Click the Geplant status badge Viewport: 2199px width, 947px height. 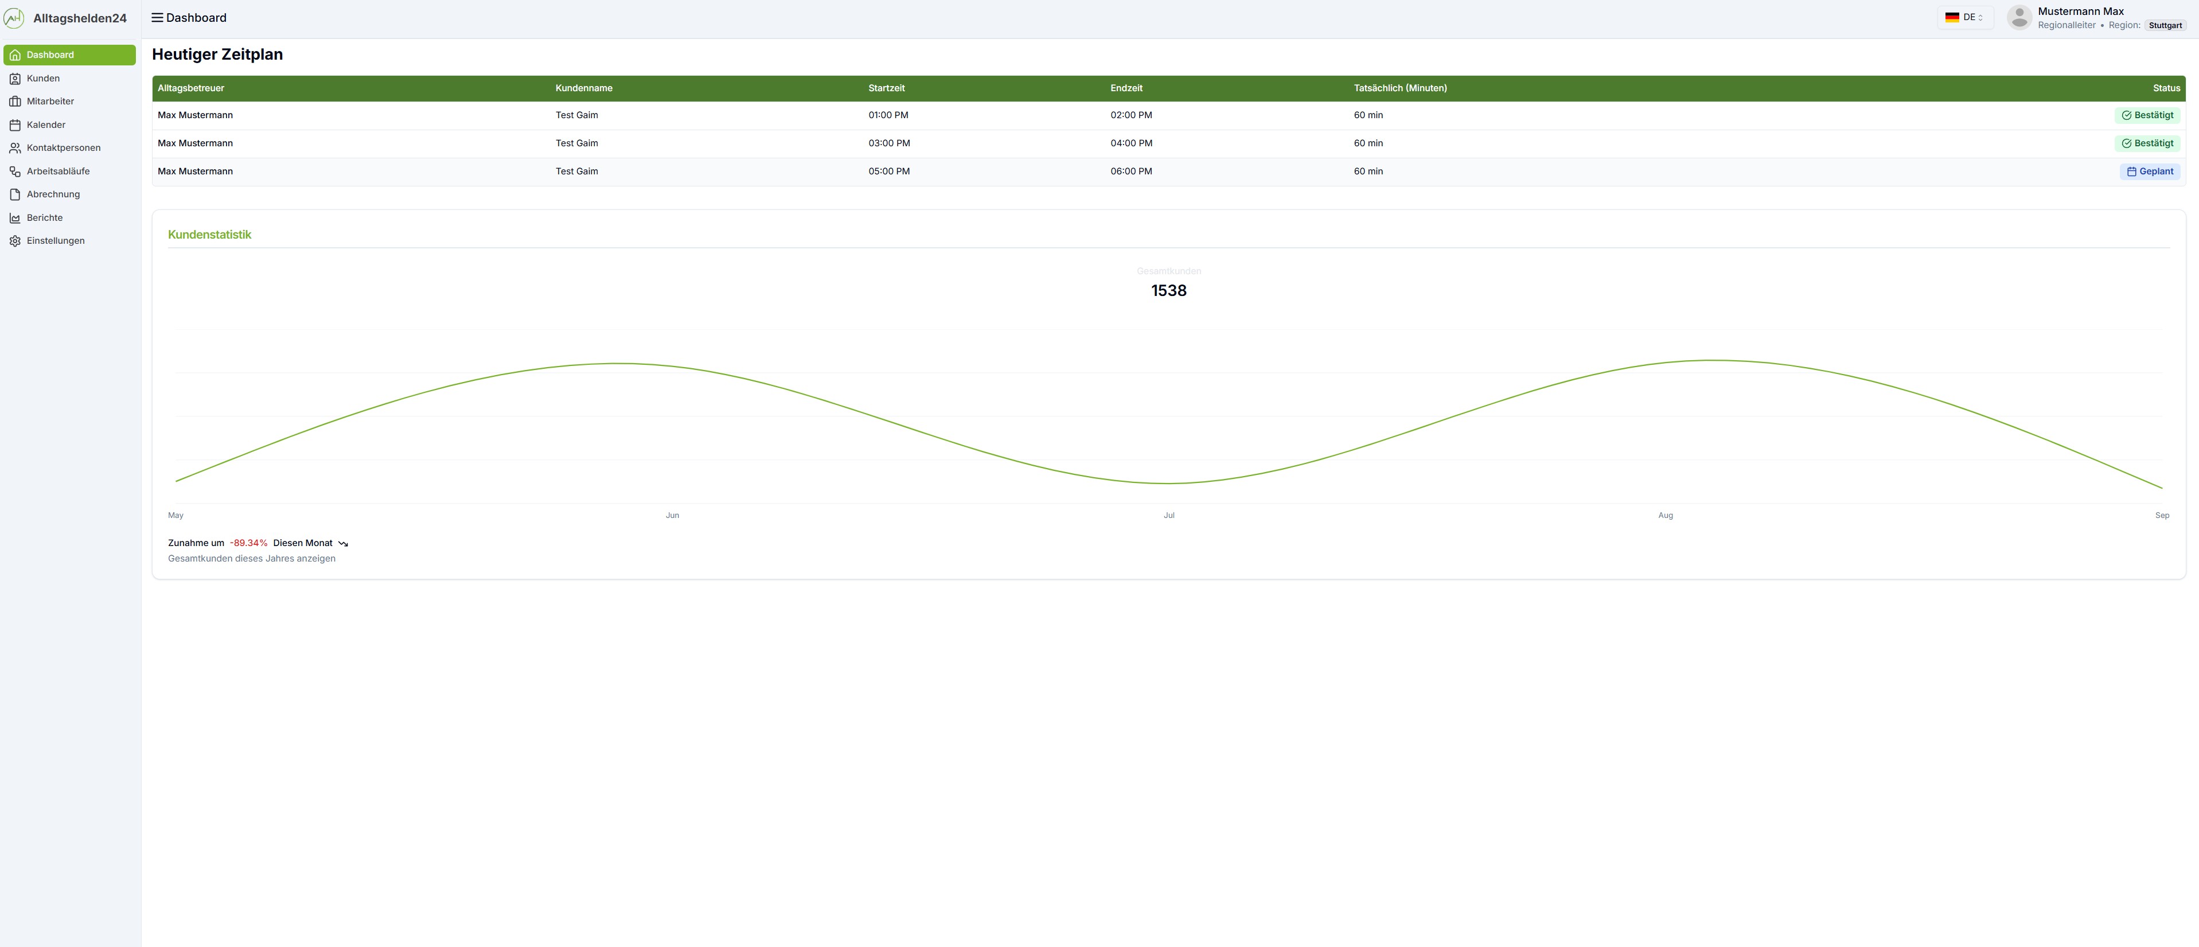[2150, 172]
